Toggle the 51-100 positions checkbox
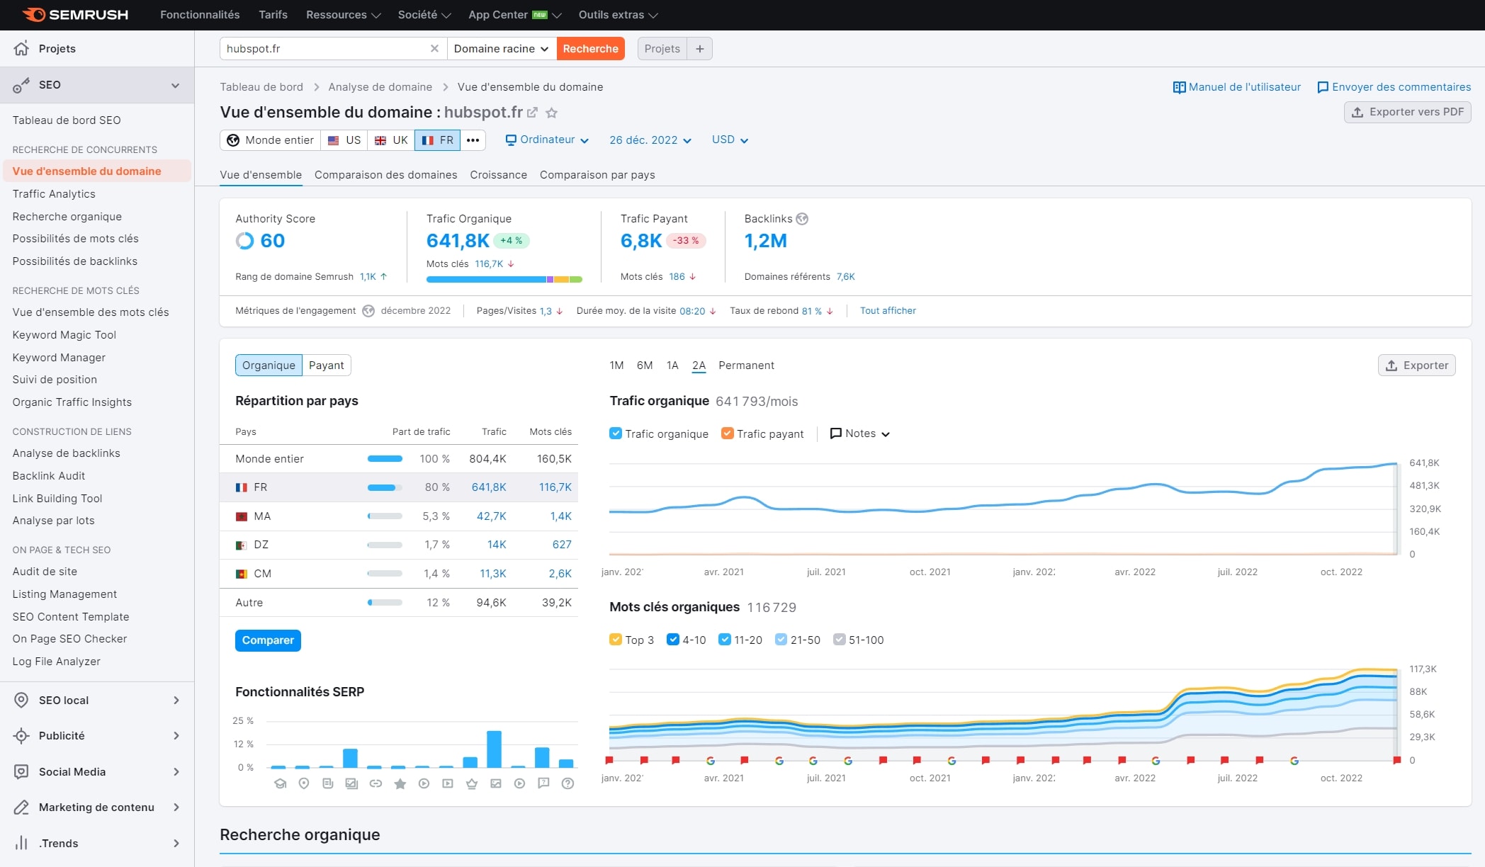Viewport: 1485px width, 867px height. coord(839,640)
